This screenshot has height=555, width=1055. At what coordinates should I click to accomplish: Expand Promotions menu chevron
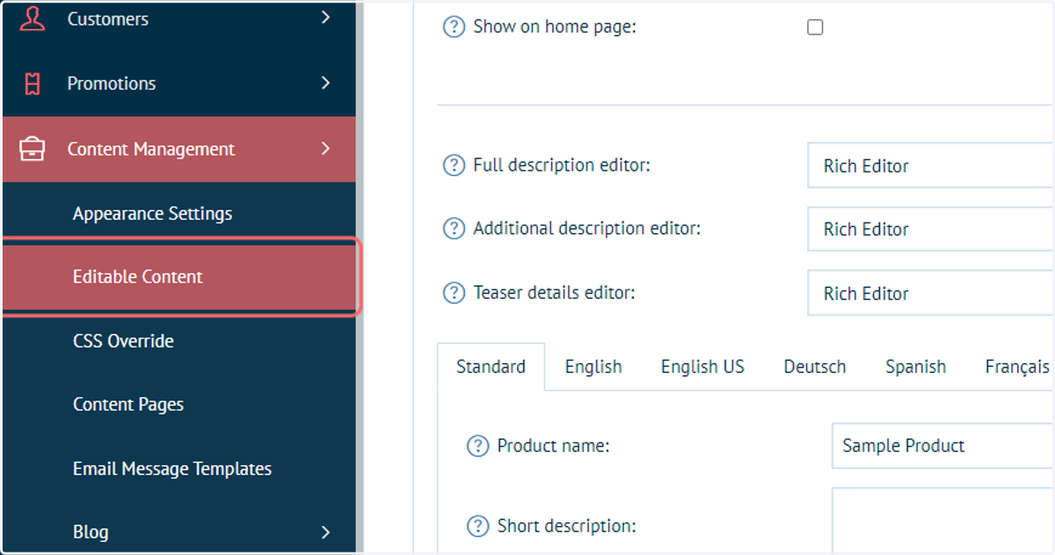tap(325, 83)
